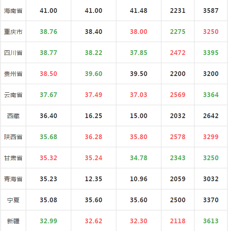Click the red value 38.50 for 贵州省

click(x=49, y=74)
